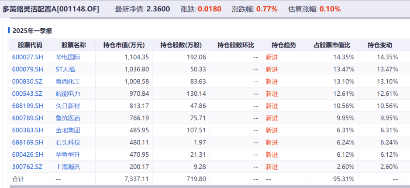This screenshot has height=188, width=410.
Task: Open stock code link 600027.SH
Action: [x=28, y=57]
